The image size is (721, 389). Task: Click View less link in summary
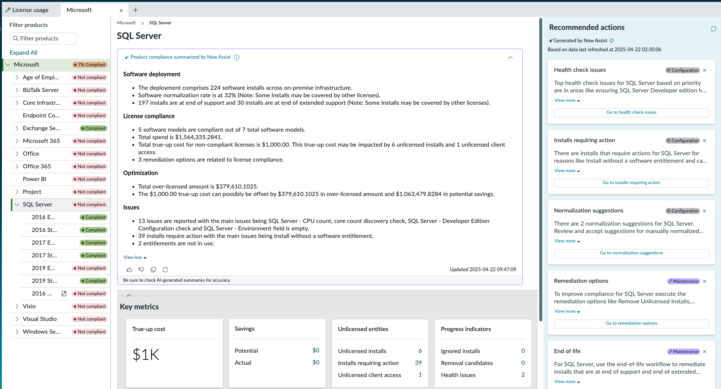pos(135,257)
